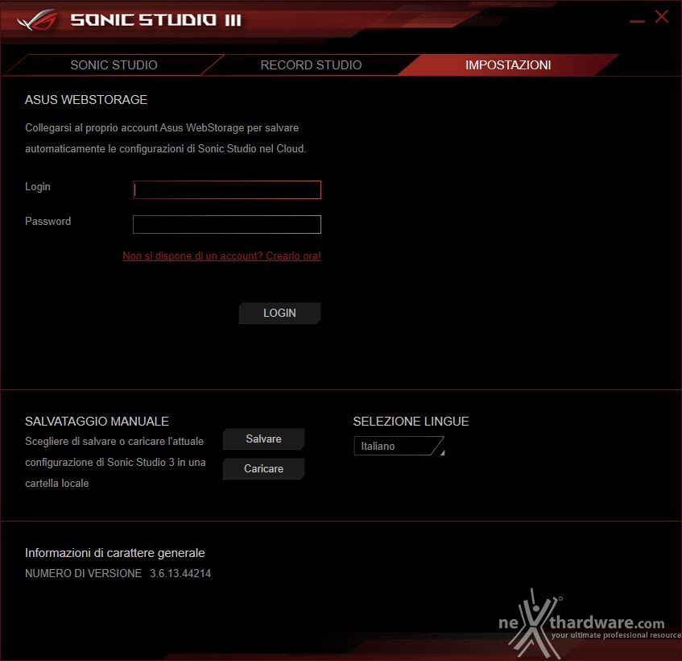682x661 pixels.
Task: Open the RECORD STUDIO tab
Action: coord(311,64)
